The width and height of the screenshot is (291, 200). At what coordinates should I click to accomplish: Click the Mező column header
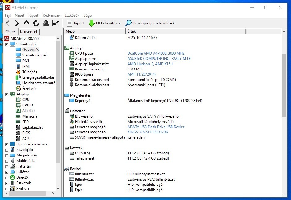95,31
